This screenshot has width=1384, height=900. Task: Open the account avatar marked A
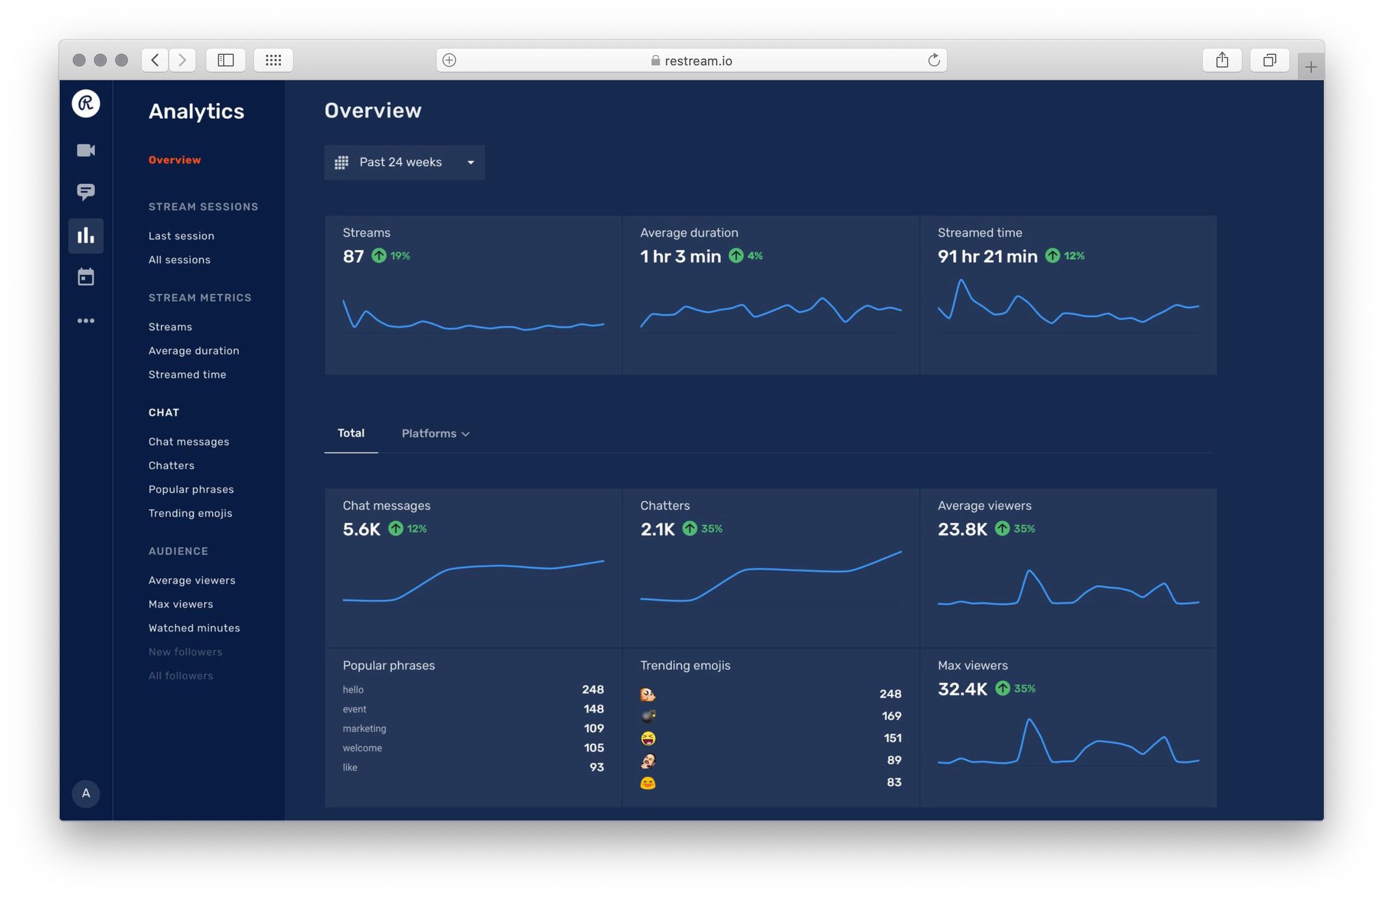coord(85,793)
